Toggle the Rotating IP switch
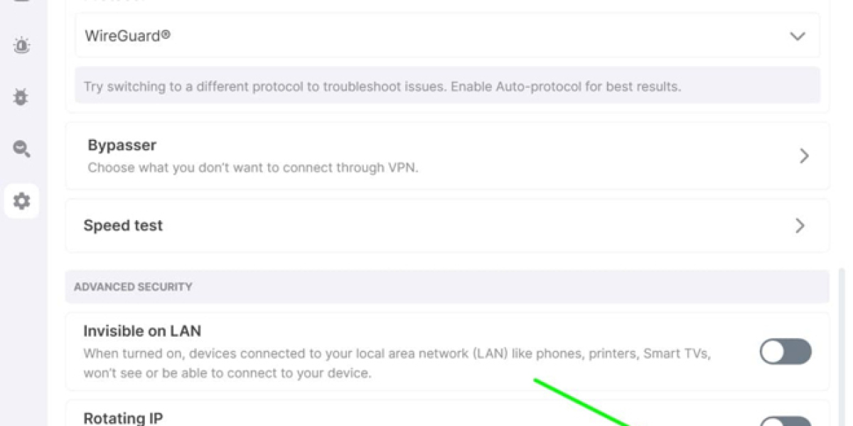853x426 pixels. tap(785, 422)
